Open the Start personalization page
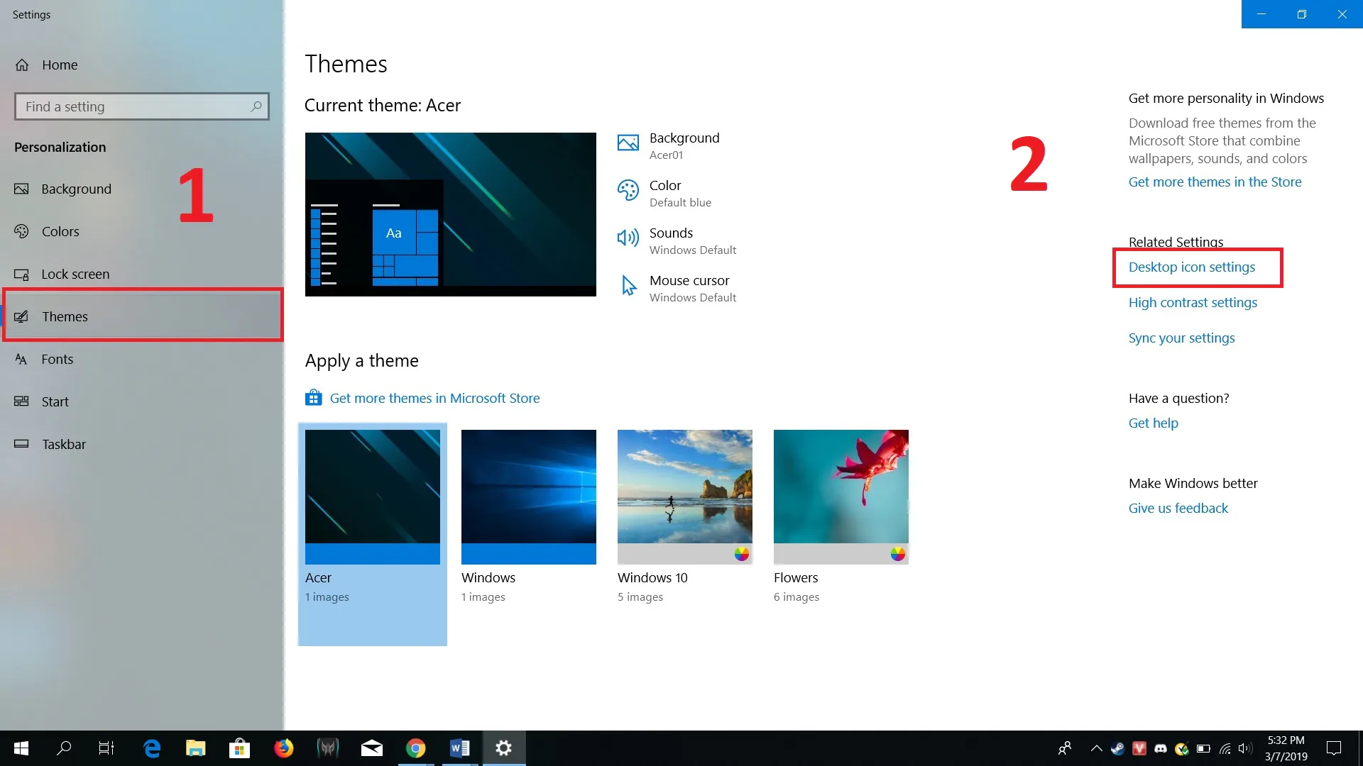 [142, 401]
